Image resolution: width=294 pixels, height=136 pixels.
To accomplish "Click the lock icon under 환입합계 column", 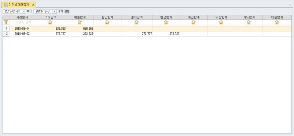I will click(107, 22).
